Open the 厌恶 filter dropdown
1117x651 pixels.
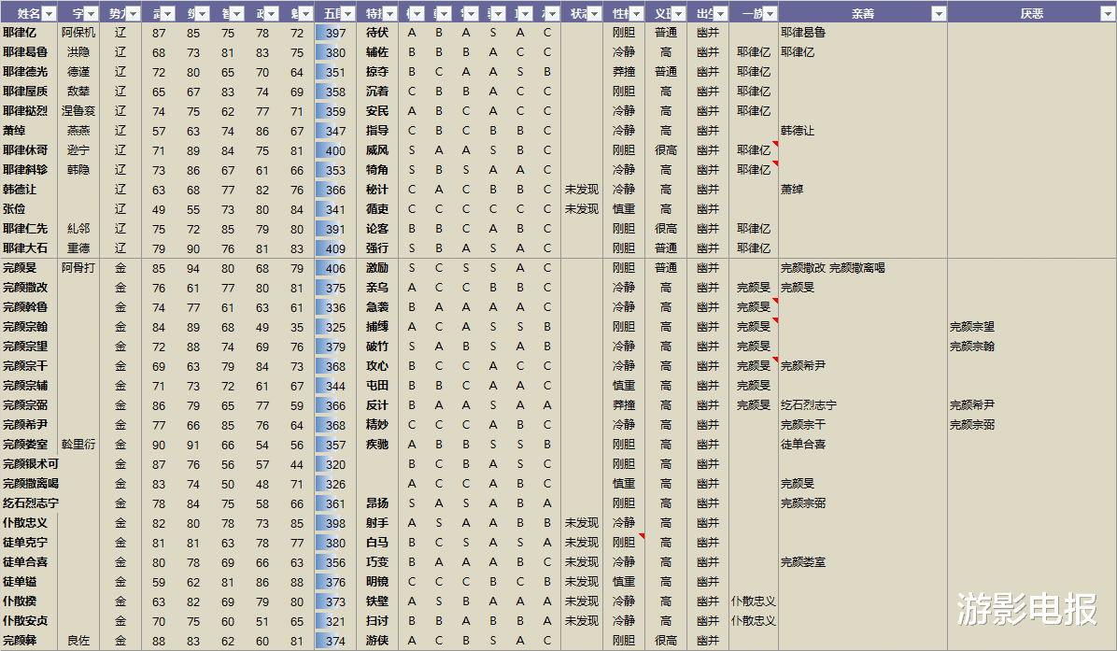[x=1108, y=13]
